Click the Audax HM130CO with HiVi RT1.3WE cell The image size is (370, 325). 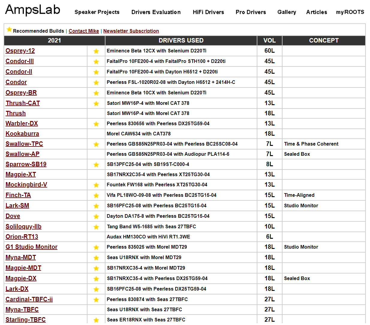pos(181,237)
